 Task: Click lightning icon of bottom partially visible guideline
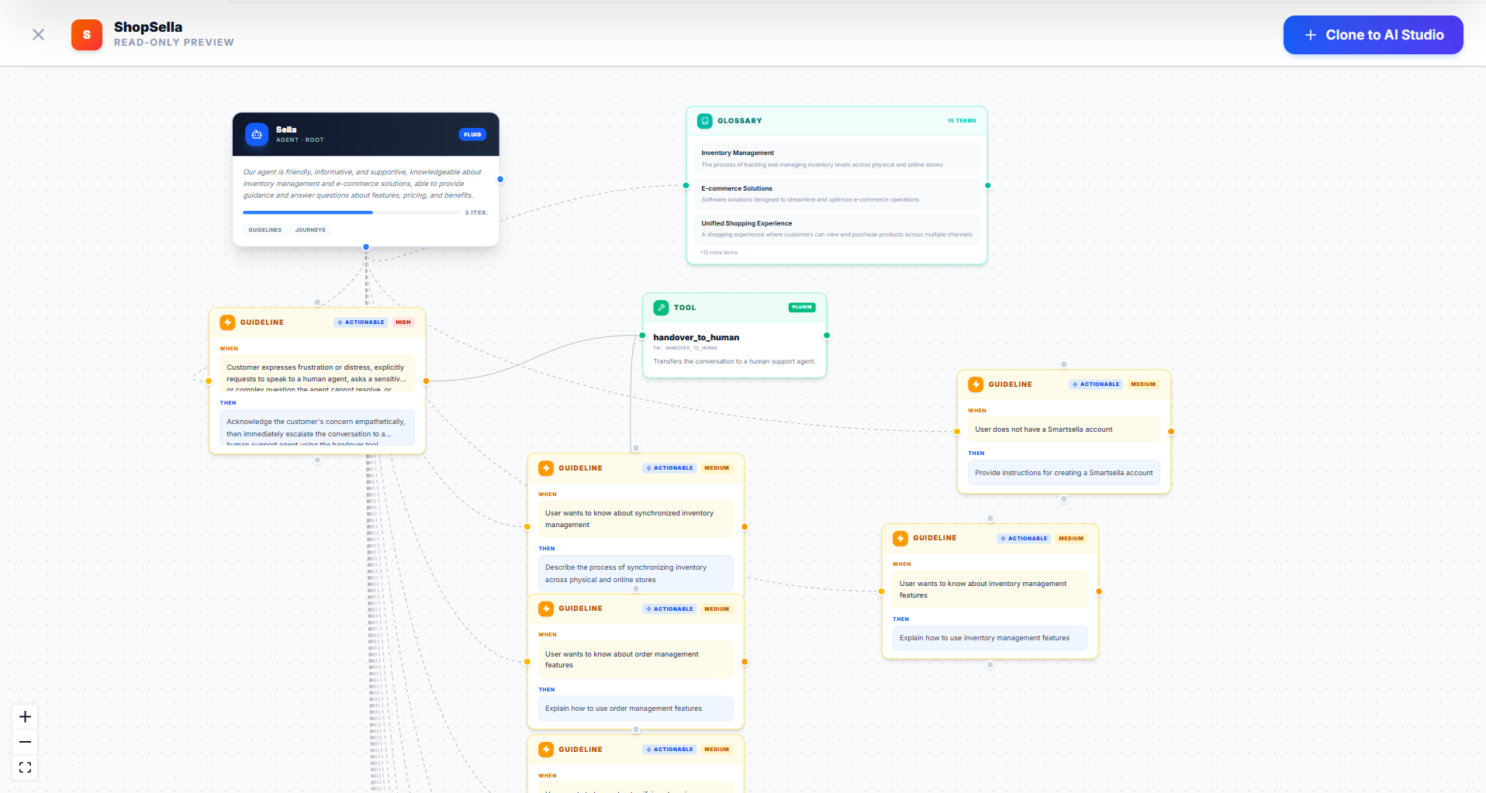546,750
